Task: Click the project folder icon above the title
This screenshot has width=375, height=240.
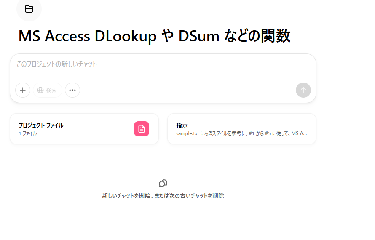Action: pyautogui.click(x=29, y=9)
